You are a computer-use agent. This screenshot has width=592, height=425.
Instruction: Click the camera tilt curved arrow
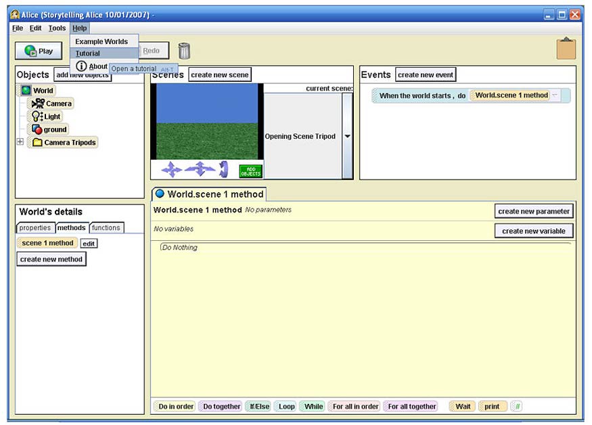(224, 169)
